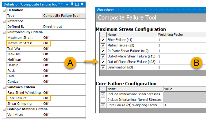Toggle Delamination (s3) checkbox
The width and height of the screenshot is (207, 121).
tap(103, 67)
